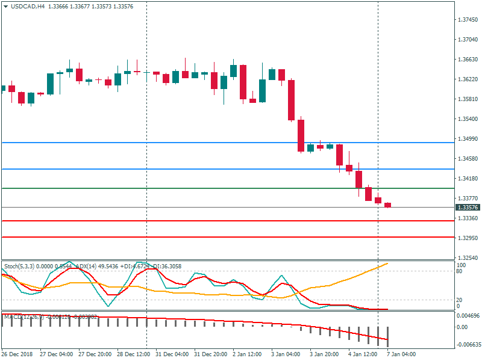Click the 2 Jan 12:00 time label
Viewport: 482px width, 361px height.
pyautogui.click(x=247, y=354)
